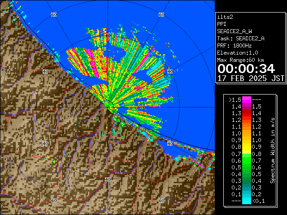The height and width of the screenshot is (215, 287).
Task: Click the '60' range ring label at lower left
Action: click(54, 200)
